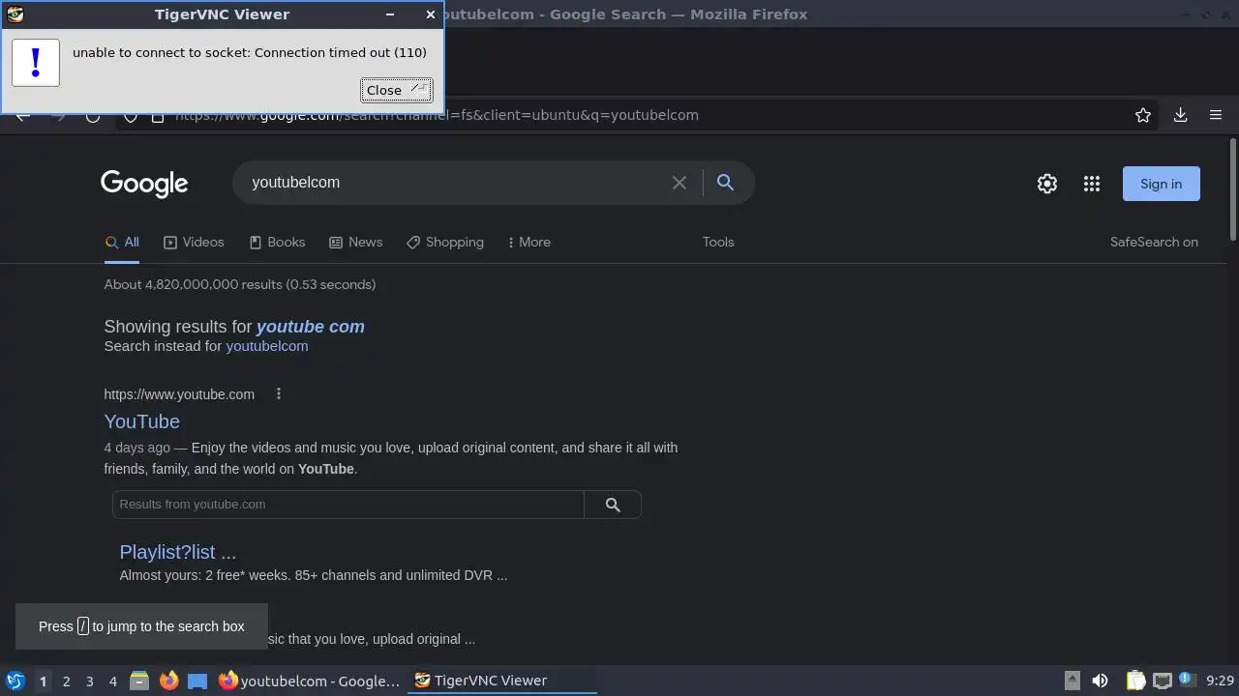Screen dimensions: 1239x696
Task: Open the search Tools options
Action: pyautogui.click(x=718, y=243)
